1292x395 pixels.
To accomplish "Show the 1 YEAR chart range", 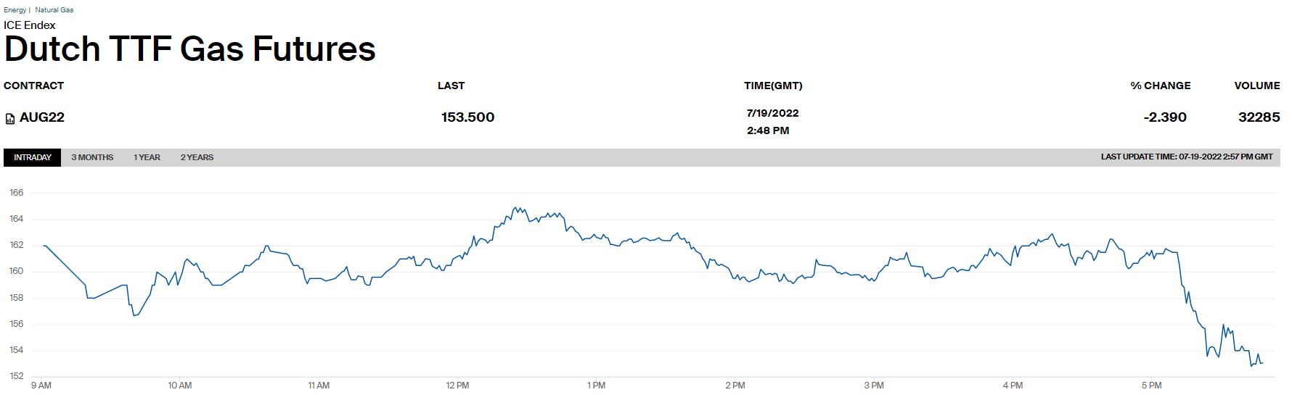I will pyautogui.click(x=147, y=157).
